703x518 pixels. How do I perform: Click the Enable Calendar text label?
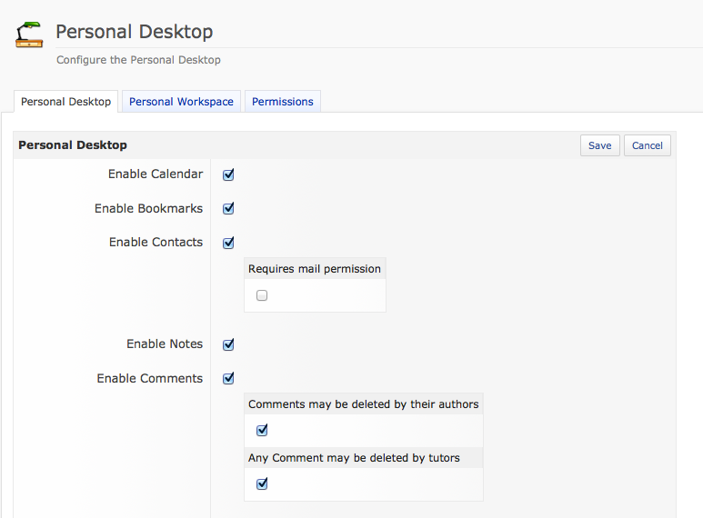click(156, 174)
